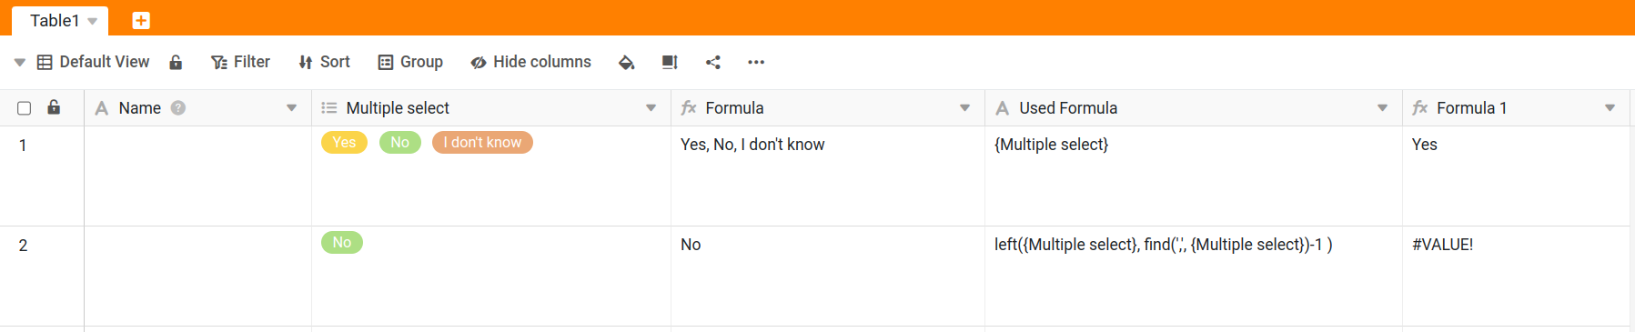Click the share view icon

coord(713,62)
